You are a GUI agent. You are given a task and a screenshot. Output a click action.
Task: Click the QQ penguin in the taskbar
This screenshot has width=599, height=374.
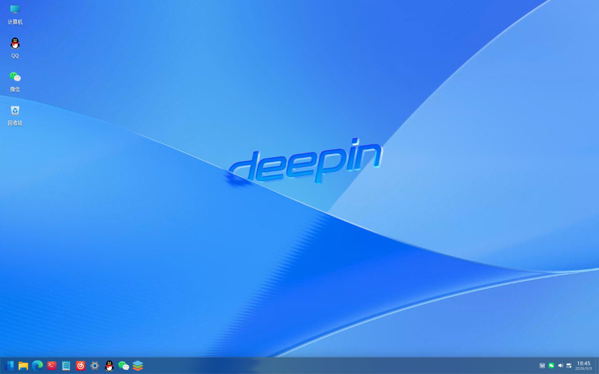110,366
